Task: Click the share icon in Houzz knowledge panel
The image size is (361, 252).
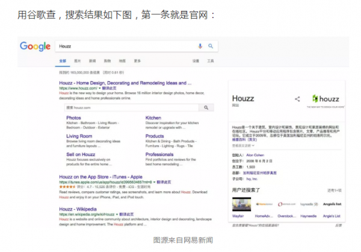Action: pos(297,99)
